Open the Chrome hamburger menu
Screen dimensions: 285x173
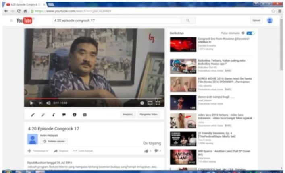pos(280,11)
